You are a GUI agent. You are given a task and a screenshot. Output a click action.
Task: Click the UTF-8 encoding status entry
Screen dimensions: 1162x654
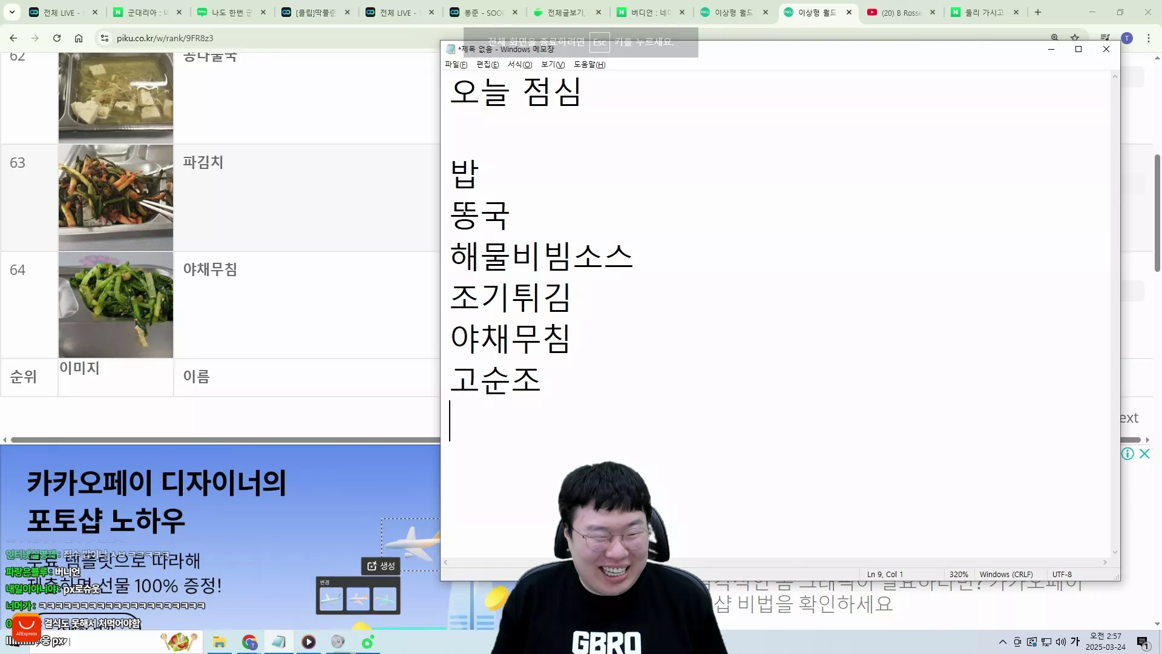(x=1062, y=575)
